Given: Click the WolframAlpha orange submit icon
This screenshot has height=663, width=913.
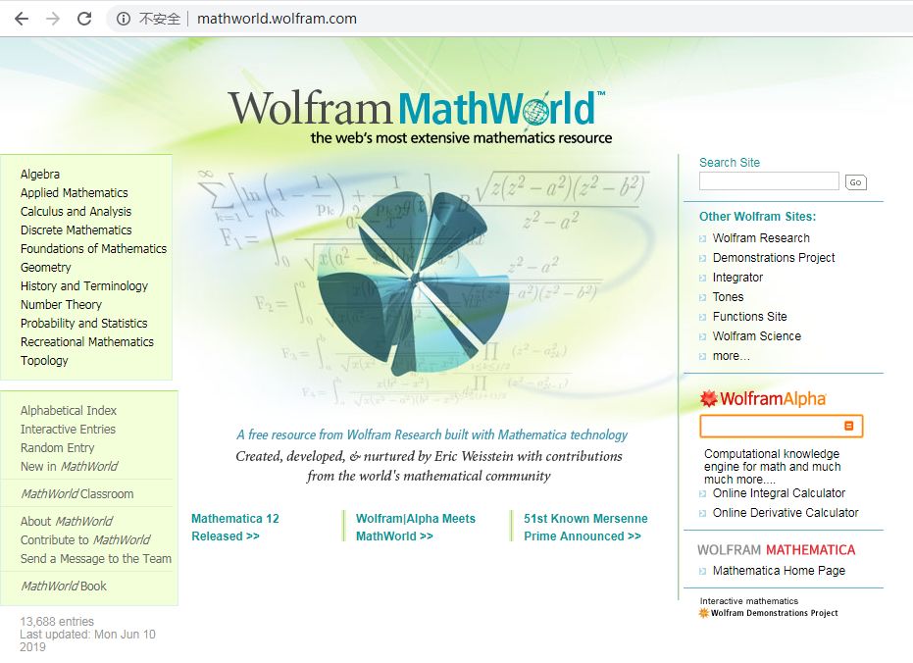Looking at the screenshot, I should pos(849,426).
